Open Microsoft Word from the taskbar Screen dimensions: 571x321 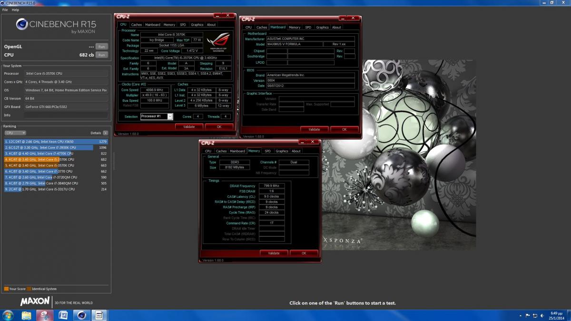(x=63, y=315)
